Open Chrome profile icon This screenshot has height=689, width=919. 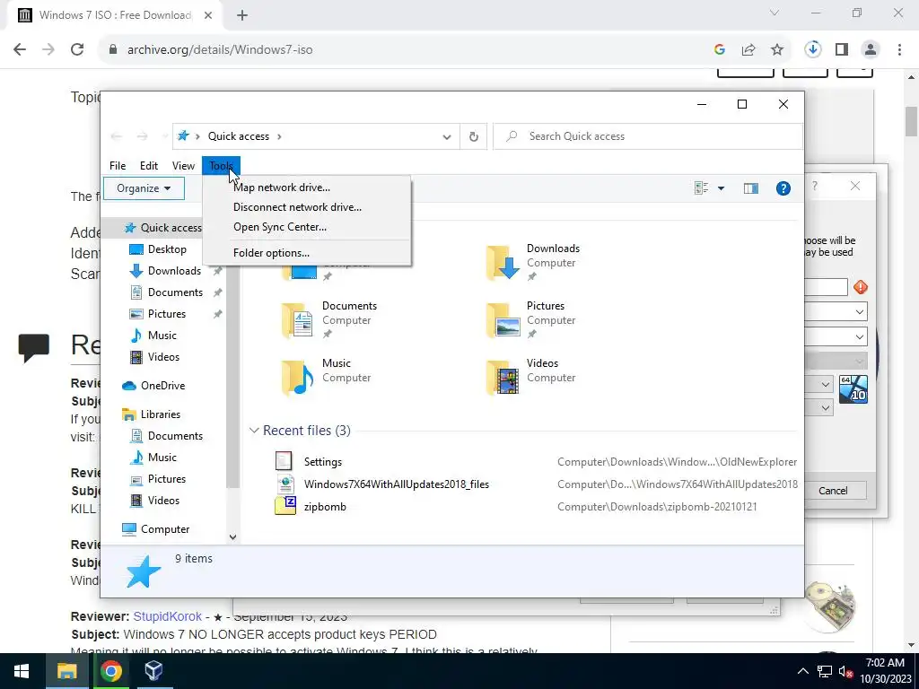pyautogui.click(x=871, y=50)
